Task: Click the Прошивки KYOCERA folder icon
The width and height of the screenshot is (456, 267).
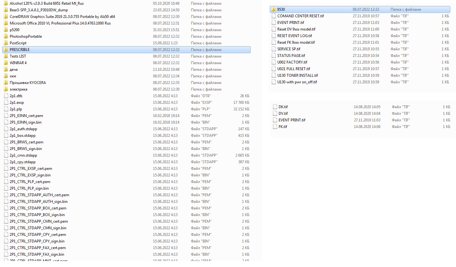Action: pyautogui.click(x=6, y=83)
